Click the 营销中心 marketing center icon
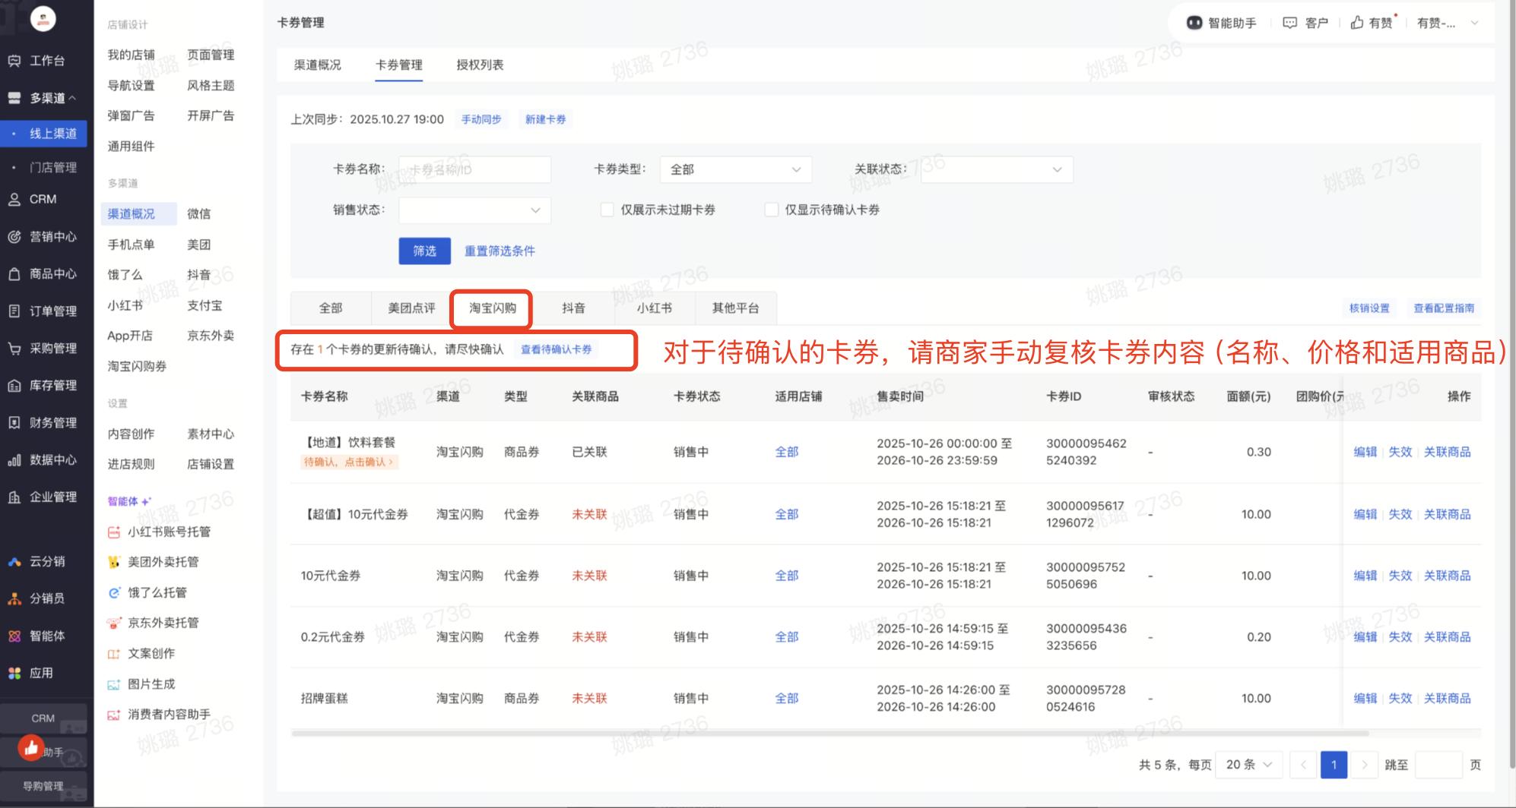The width and height of the screenshot is (1516, 808). 14,237
